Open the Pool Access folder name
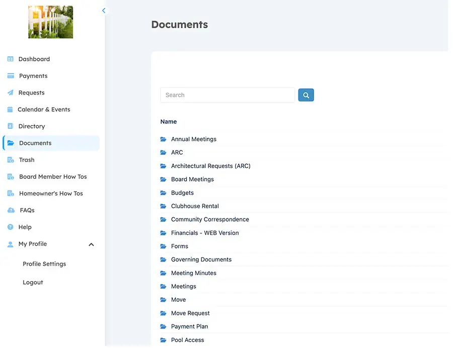453x349 pixels. [188, 340]
